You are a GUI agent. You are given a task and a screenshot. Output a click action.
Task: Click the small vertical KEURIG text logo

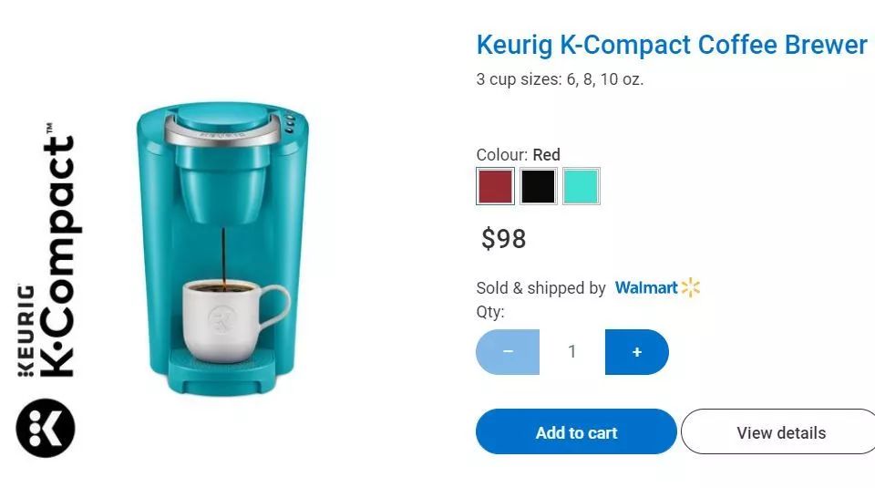point(26,330)
